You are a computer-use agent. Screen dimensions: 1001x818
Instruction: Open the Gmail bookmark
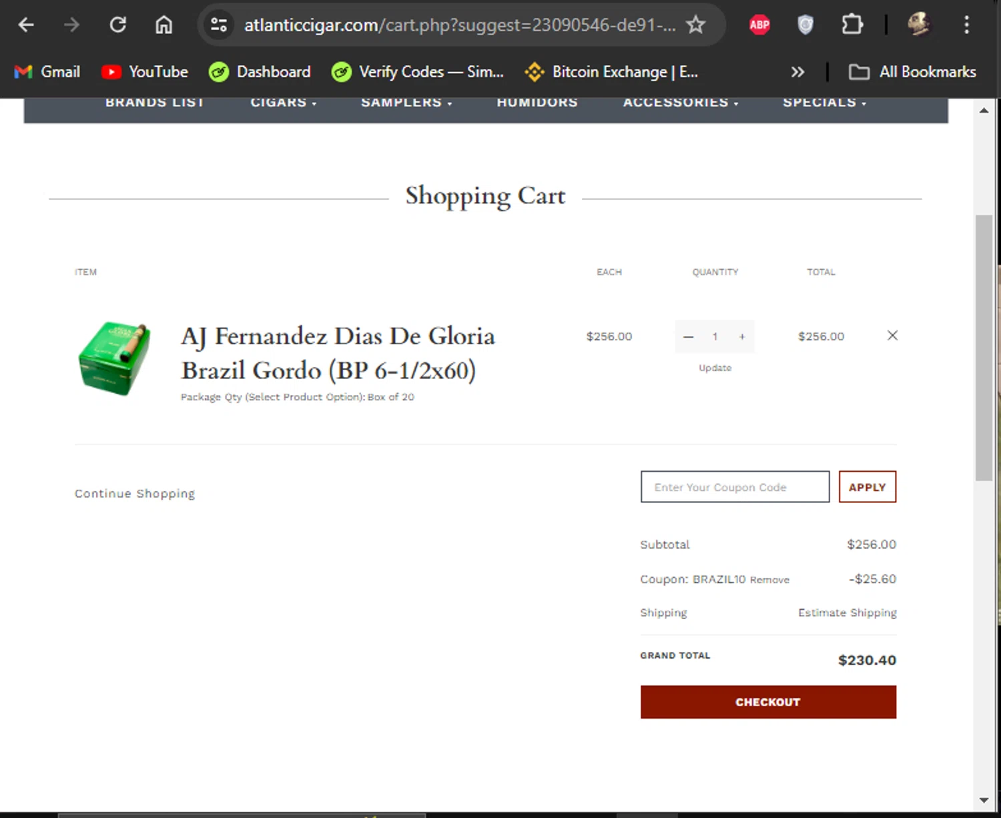pyautogui.click(x=47, y=71)
